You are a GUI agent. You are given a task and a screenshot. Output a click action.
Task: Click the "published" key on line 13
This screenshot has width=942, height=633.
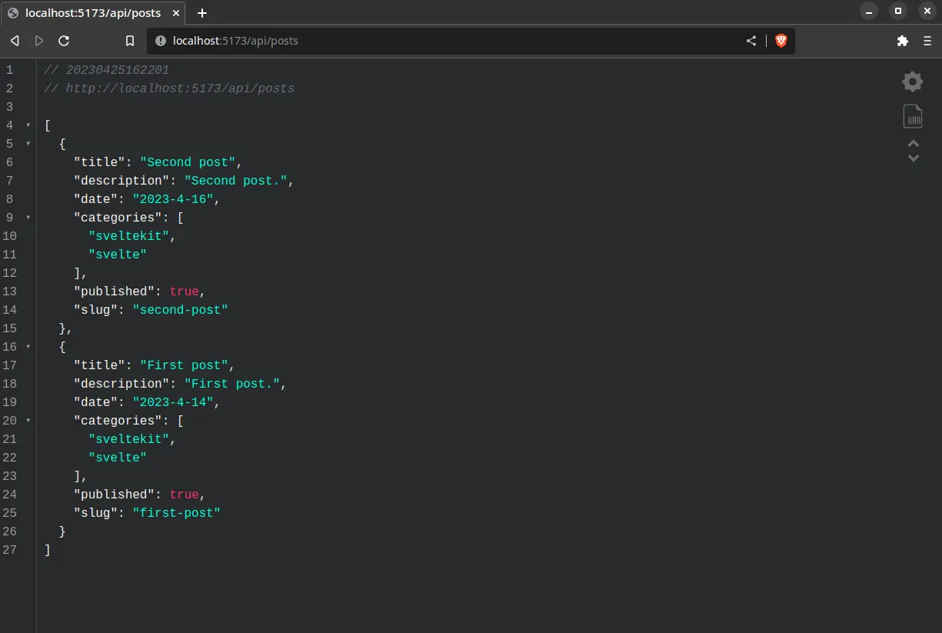coord(114,292)
